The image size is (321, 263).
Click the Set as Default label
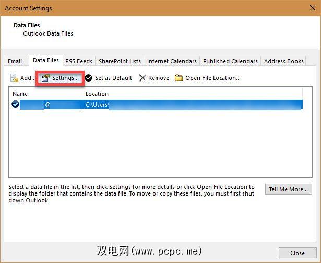coord(113,78)
